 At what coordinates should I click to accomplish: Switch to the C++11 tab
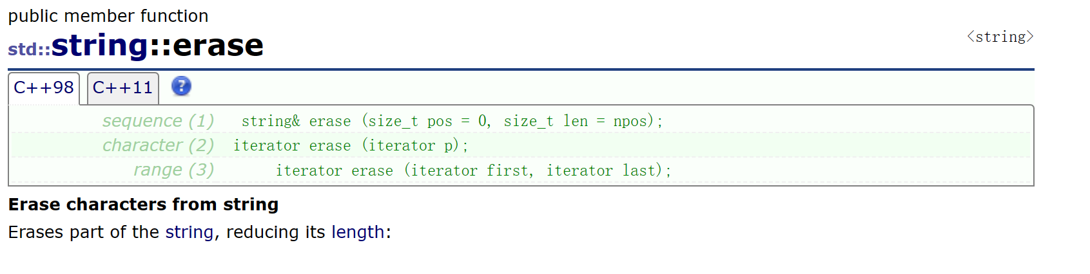(x=122, y=87)
